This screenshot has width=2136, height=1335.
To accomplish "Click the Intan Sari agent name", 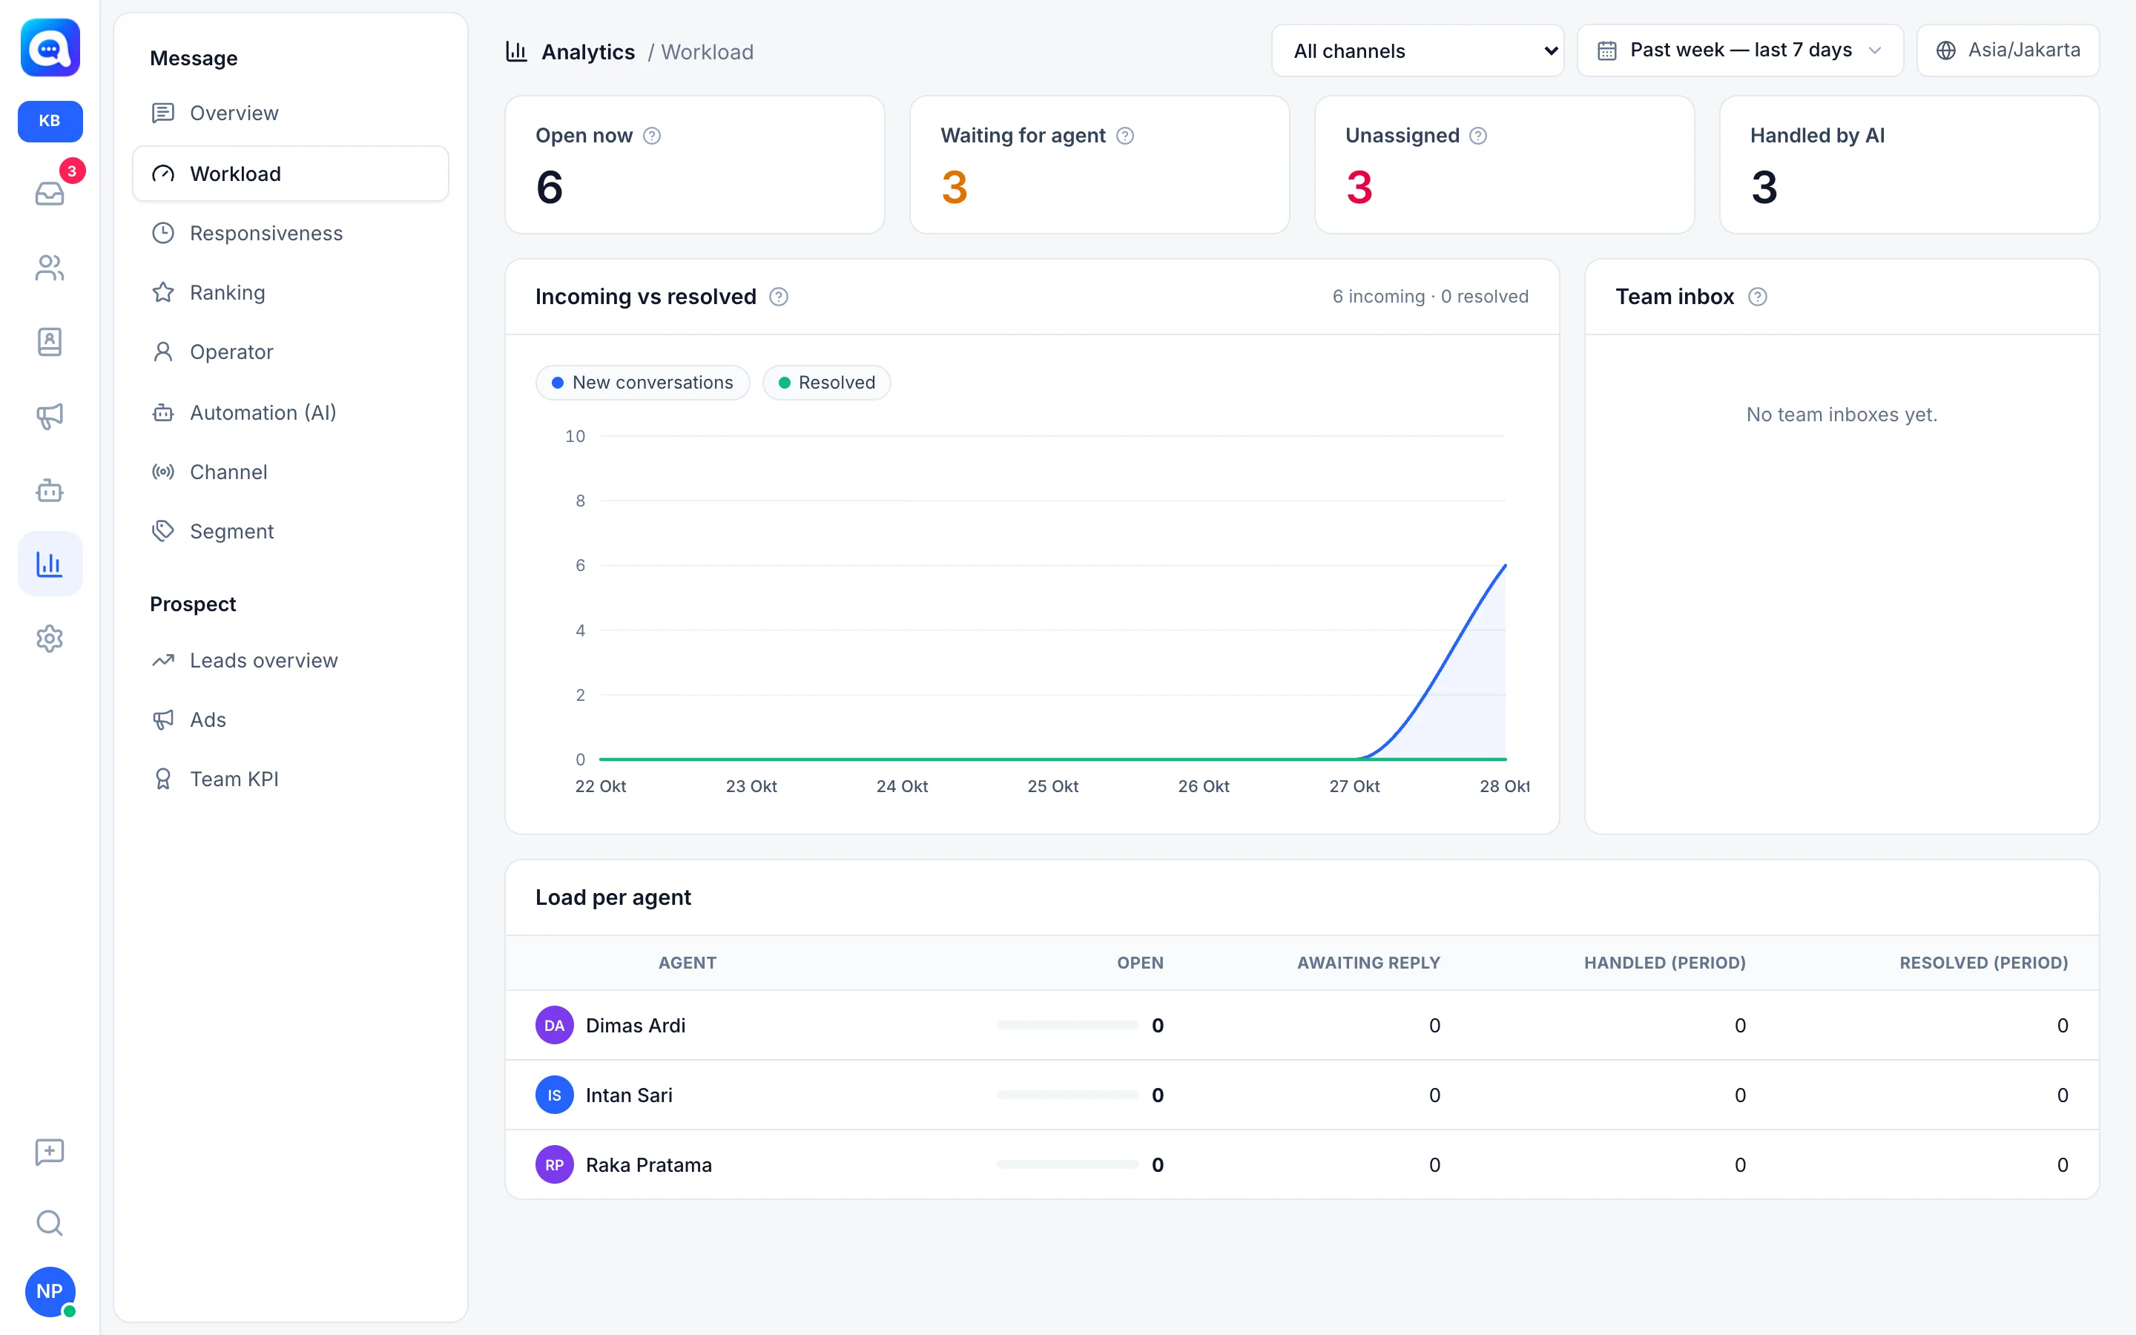I will [x=628, y=1095].
